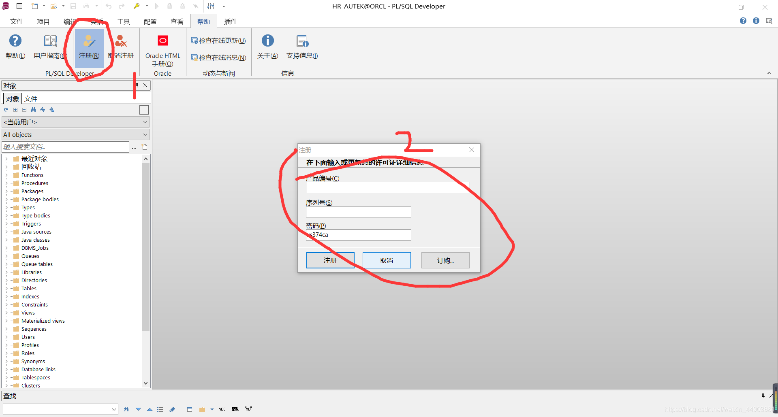Open the 文件 menu
The height and width of the screenshot is (417, 778).
17,21
